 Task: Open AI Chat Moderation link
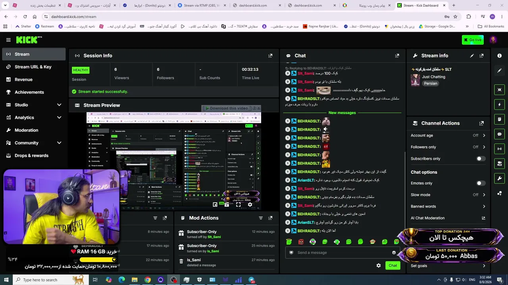448,218
